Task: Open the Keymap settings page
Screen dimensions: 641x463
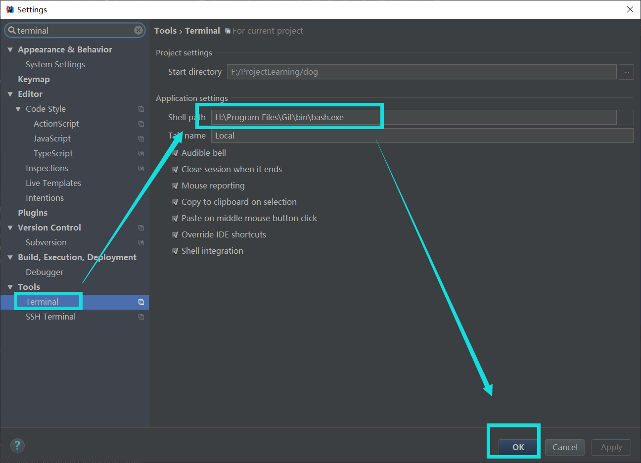Action: pyautogui.click(x=34, y=79)
